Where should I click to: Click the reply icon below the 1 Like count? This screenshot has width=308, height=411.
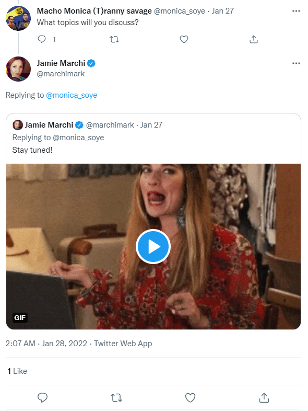(42, 397)
